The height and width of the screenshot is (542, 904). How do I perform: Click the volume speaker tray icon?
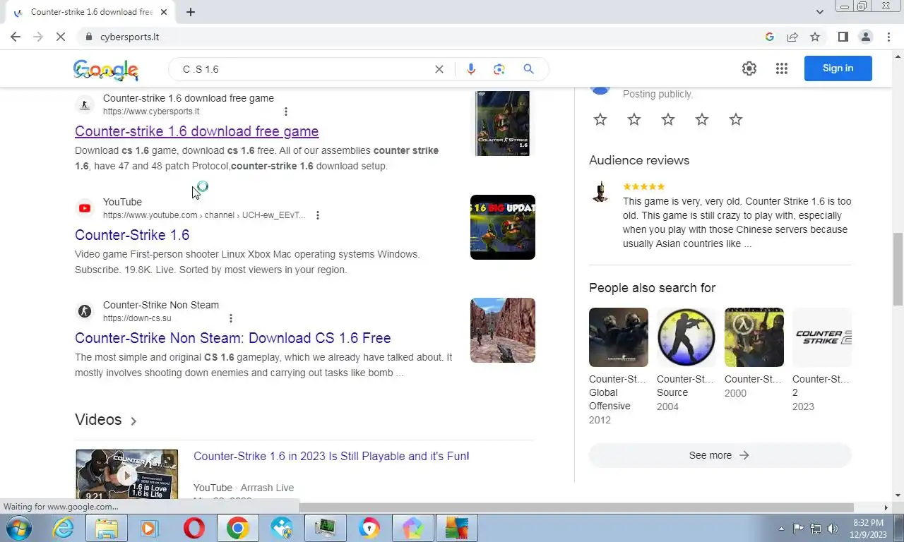(x=833, y=528)
